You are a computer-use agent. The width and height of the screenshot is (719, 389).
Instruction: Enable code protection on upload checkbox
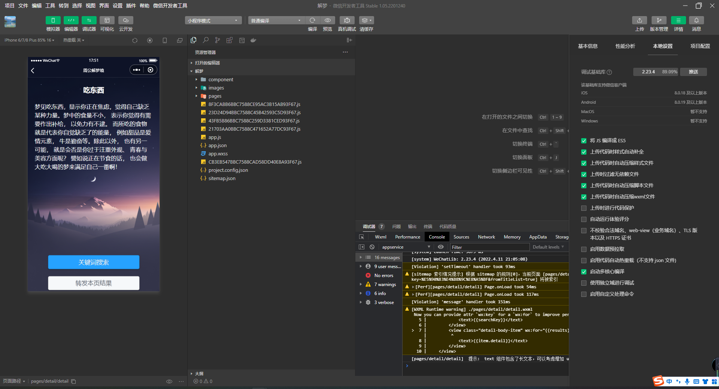click(x=583, y=208)
